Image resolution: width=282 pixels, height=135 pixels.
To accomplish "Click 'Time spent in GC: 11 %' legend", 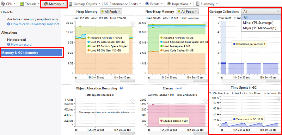I will (x=248, y=119).
